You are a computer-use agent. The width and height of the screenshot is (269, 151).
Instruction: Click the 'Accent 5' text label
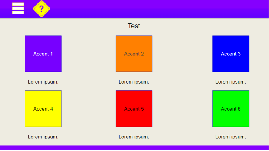point(134,109)
